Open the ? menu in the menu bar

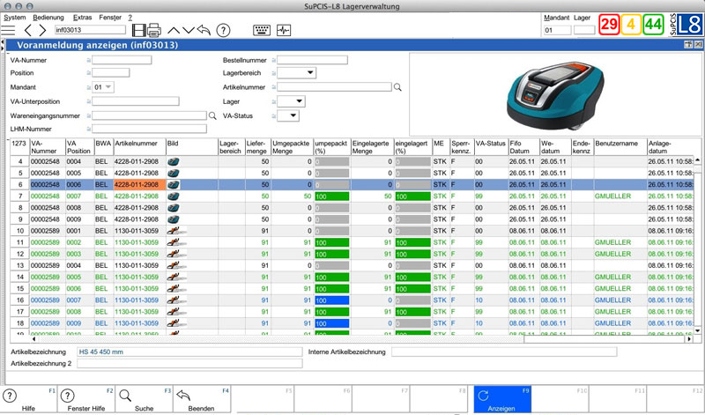click(130, 18)
